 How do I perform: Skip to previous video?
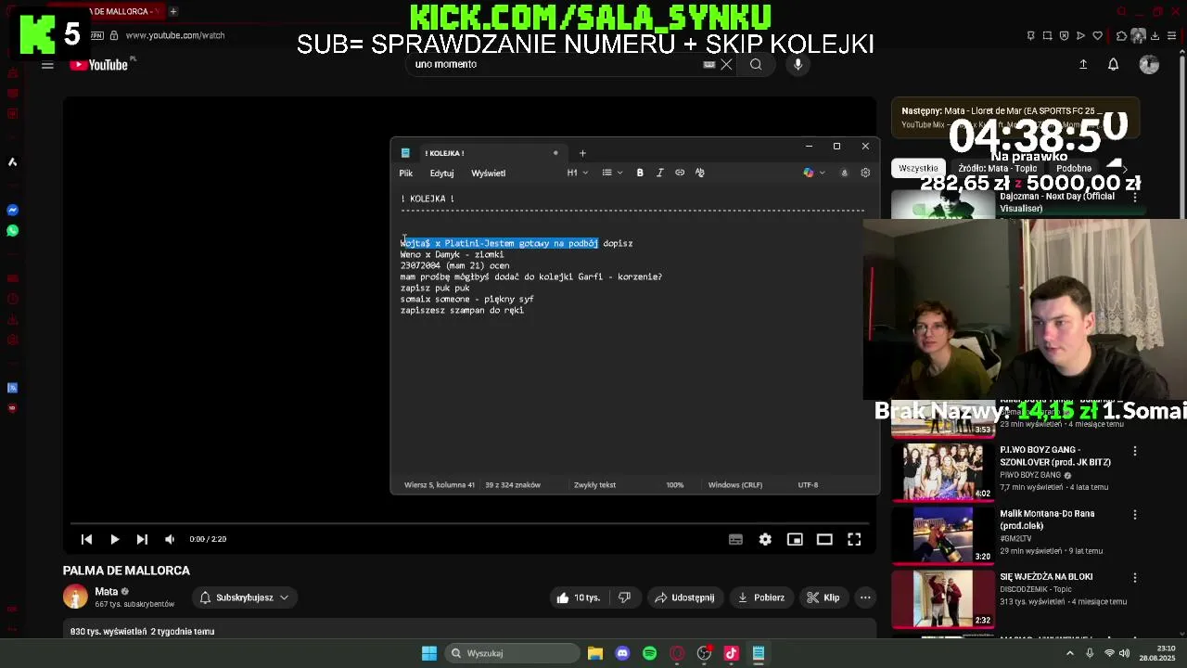click(x=86, y=539)
